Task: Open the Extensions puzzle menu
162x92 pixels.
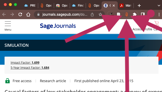Action: pos(134,14)
